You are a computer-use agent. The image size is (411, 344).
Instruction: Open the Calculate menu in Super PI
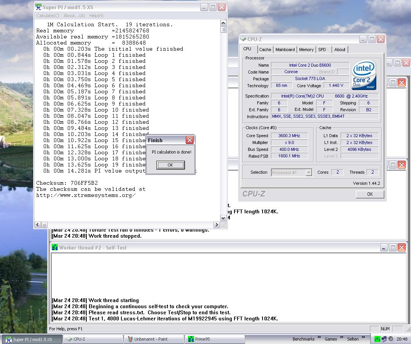pos(48,16)
